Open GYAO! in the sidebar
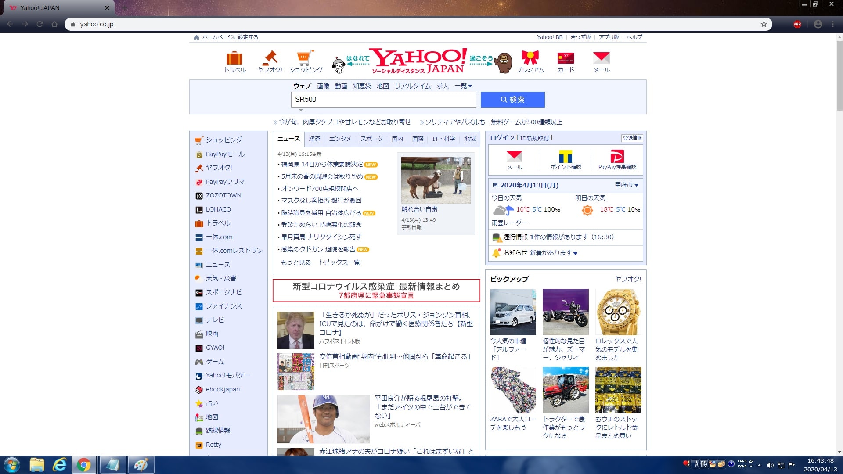 tap(215, 348)
